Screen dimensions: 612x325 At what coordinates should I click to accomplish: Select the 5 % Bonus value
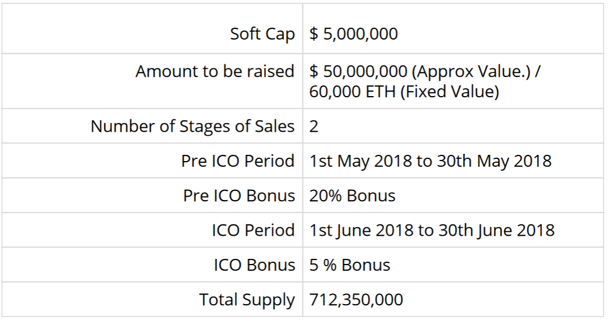point(349,265)
